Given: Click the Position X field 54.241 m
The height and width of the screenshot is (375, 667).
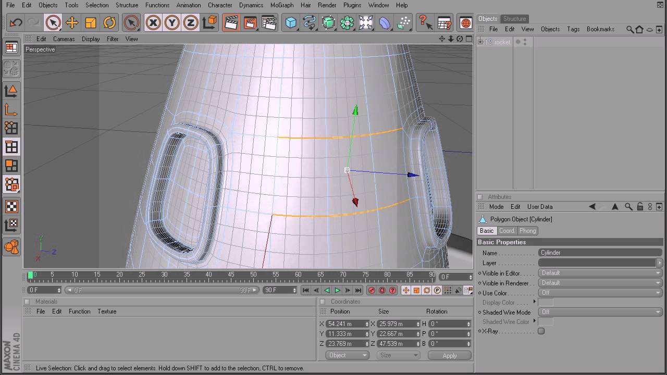Looking at the screenshot, I should (347, 324).
